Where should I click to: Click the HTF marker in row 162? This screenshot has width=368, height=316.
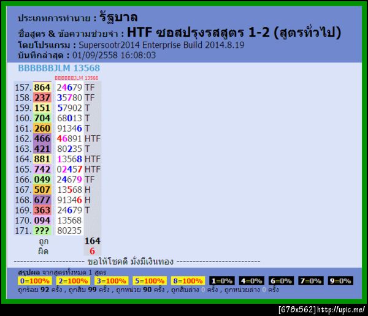(93, 138)
